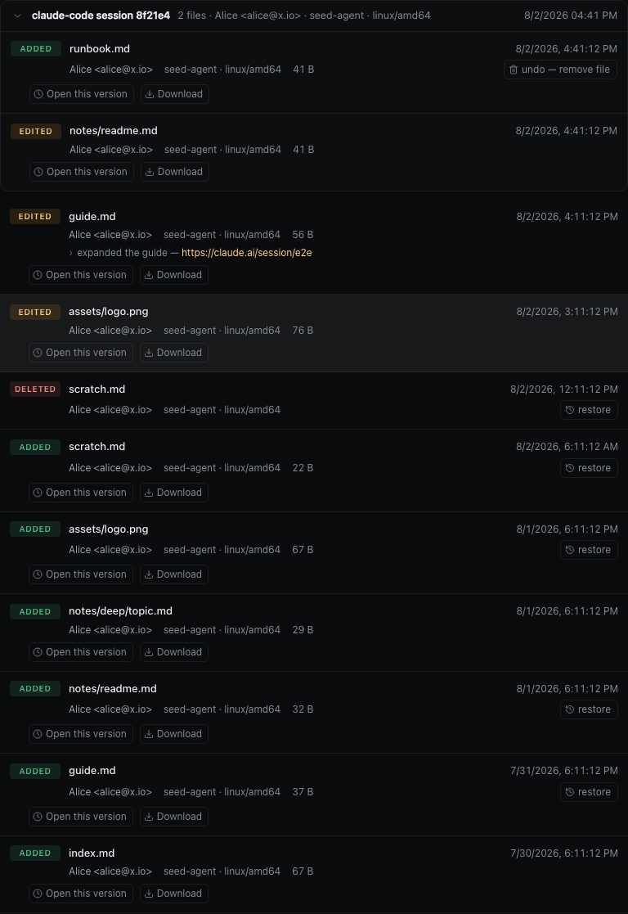Click the DELETED badge on scratch.md

coord(35,389)
